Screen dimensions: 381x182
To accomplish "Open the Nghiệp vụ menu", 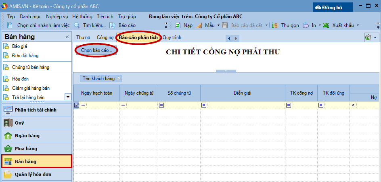I will [57, 17].
